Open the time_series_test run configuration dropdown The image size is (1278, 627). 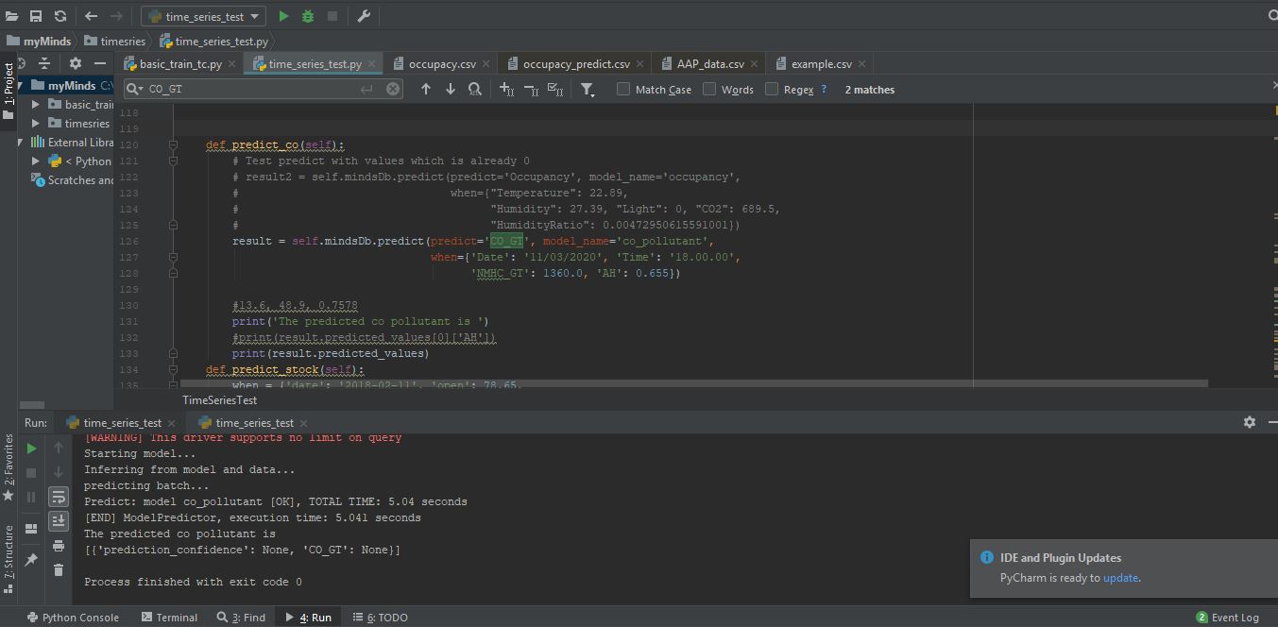tap(204, 16)
